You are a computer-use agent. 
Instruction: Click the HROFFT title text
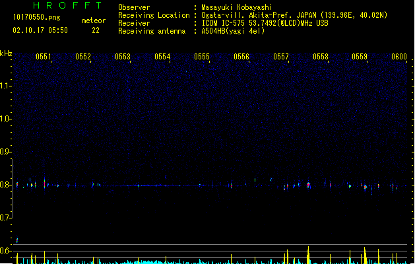(67, 5)
